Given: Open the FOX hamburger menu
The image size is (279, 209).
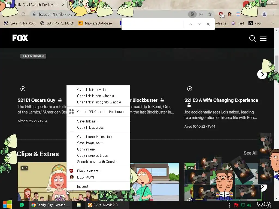Looking at the screenshot, I should (263, 38).
